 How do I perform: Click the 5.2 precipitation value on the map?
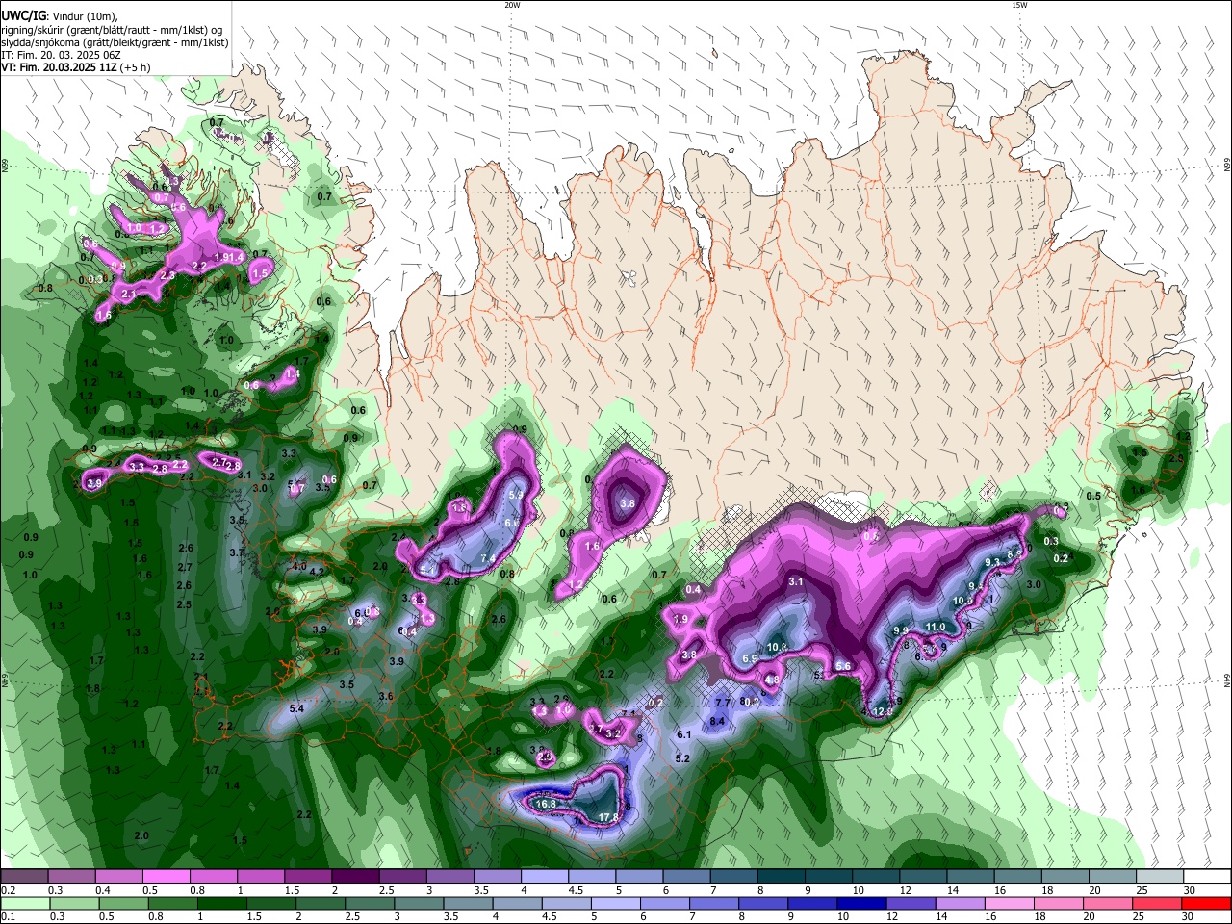coord(682,758)
